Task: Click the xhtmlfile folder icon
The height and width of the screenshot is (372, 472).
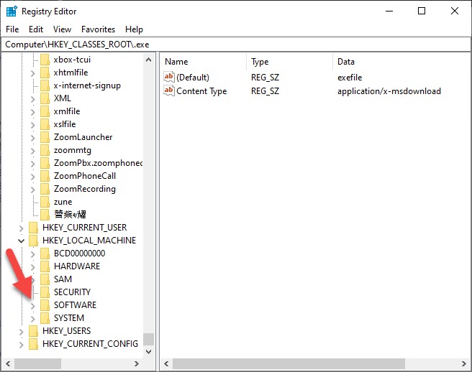Action: click(45, 73)
